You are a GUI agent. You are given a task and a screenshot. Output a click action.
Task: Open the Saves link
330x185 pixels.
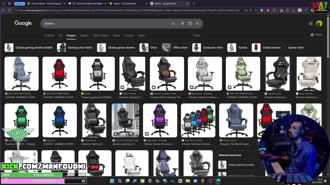(316, 35)
